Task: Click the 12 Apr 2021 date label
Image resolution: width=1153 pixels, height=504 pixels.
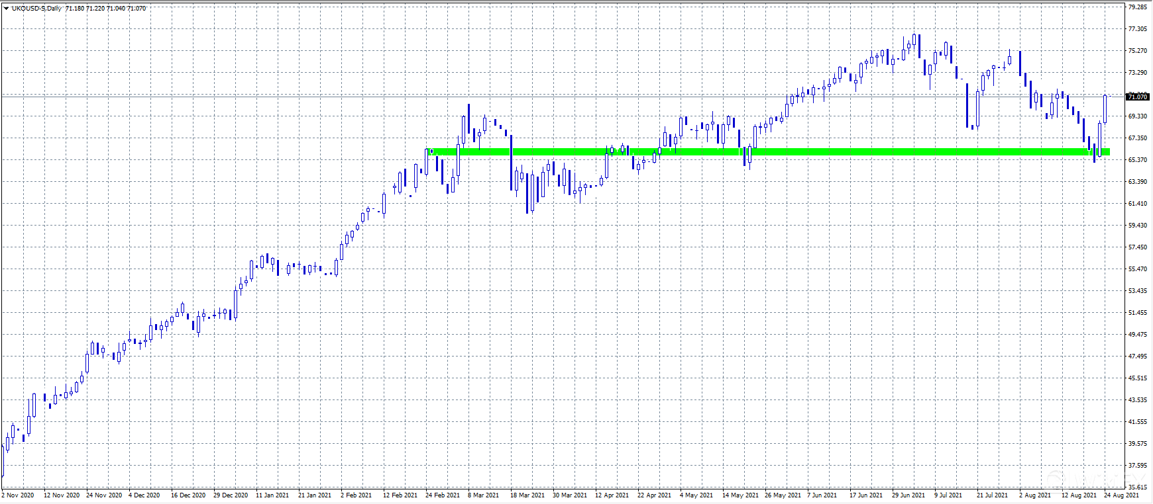Action: tap(612, 495)
